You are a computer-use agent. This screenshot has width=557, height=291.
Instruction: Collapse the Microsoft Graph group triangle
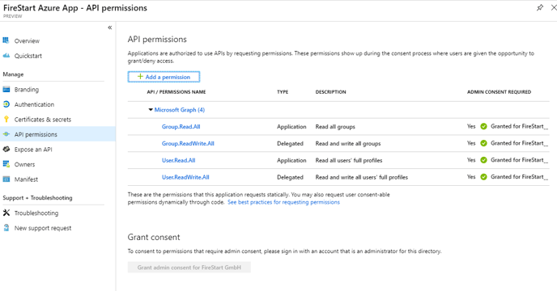pos(151,110)
